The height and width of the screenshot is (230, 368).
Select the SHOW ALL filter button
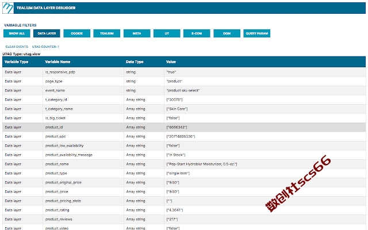(x=17, y=33)
